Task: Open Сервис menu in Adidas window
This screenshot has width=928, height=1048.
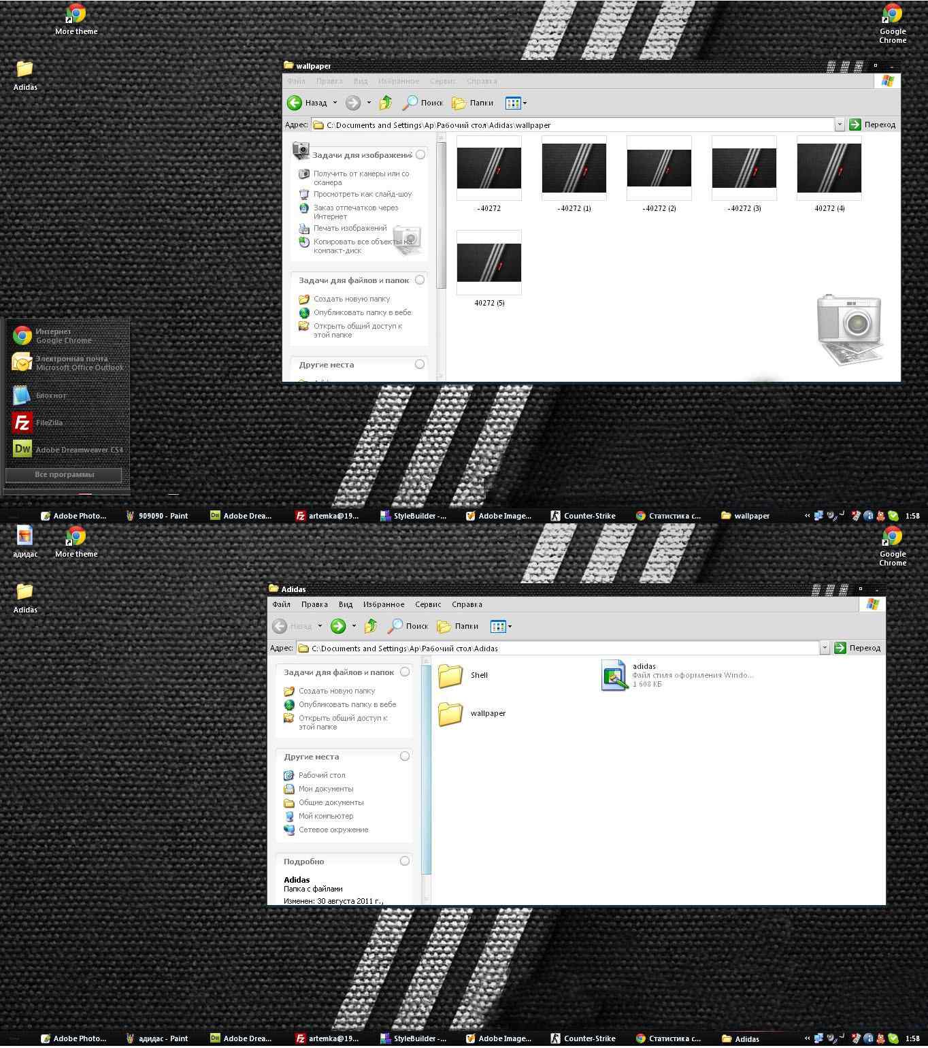Action: tap(428, 604)
